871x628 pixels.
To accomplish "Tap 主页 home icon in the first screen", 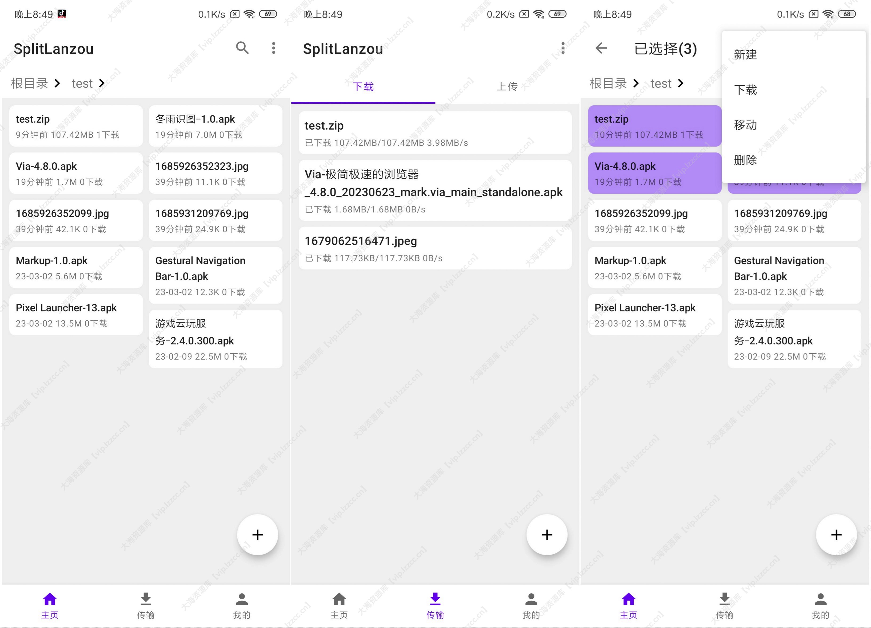I will tap(50, 599).
